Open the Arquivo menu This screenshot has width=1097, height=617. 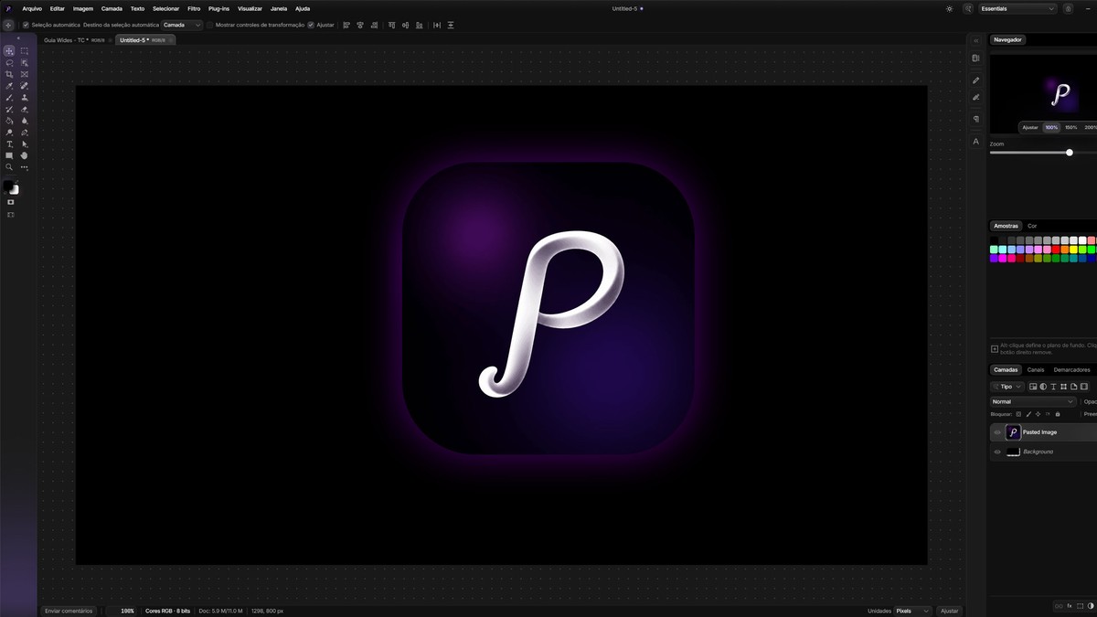pos(32,8)
